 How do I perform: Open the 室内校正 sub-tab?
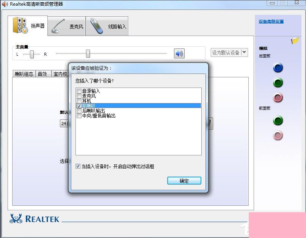click(x=61, y=74)
